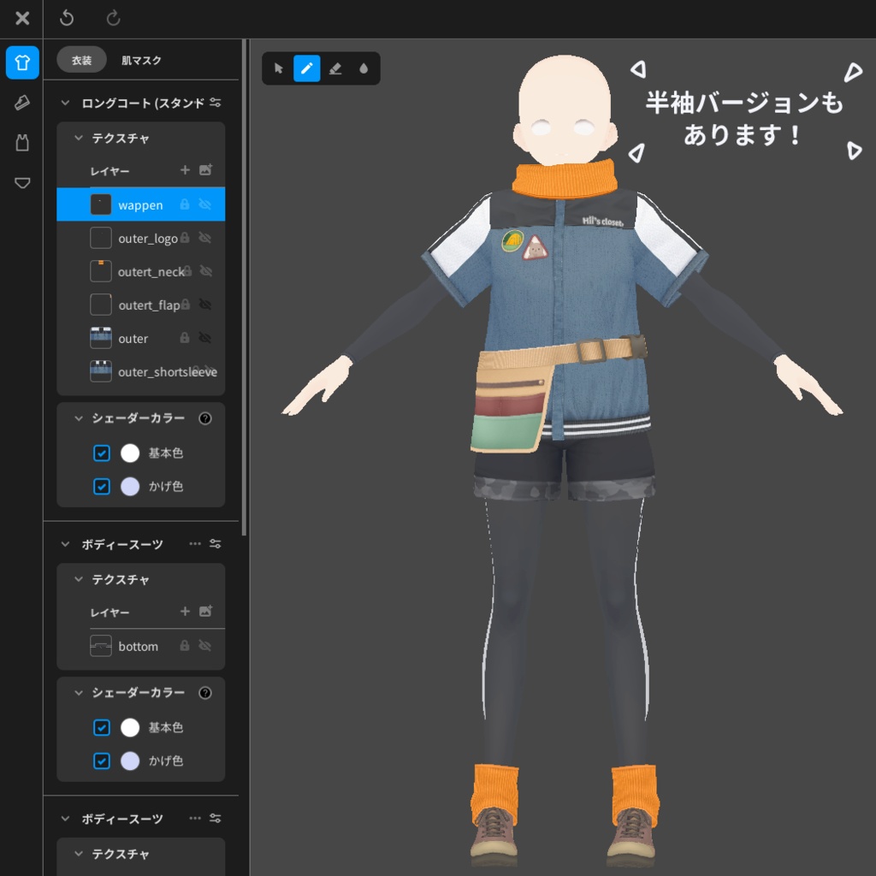Uncheck 基本色 under ボディースーツ shader colors
Viewport: 876px width, 876px height.
pos(101,727)
